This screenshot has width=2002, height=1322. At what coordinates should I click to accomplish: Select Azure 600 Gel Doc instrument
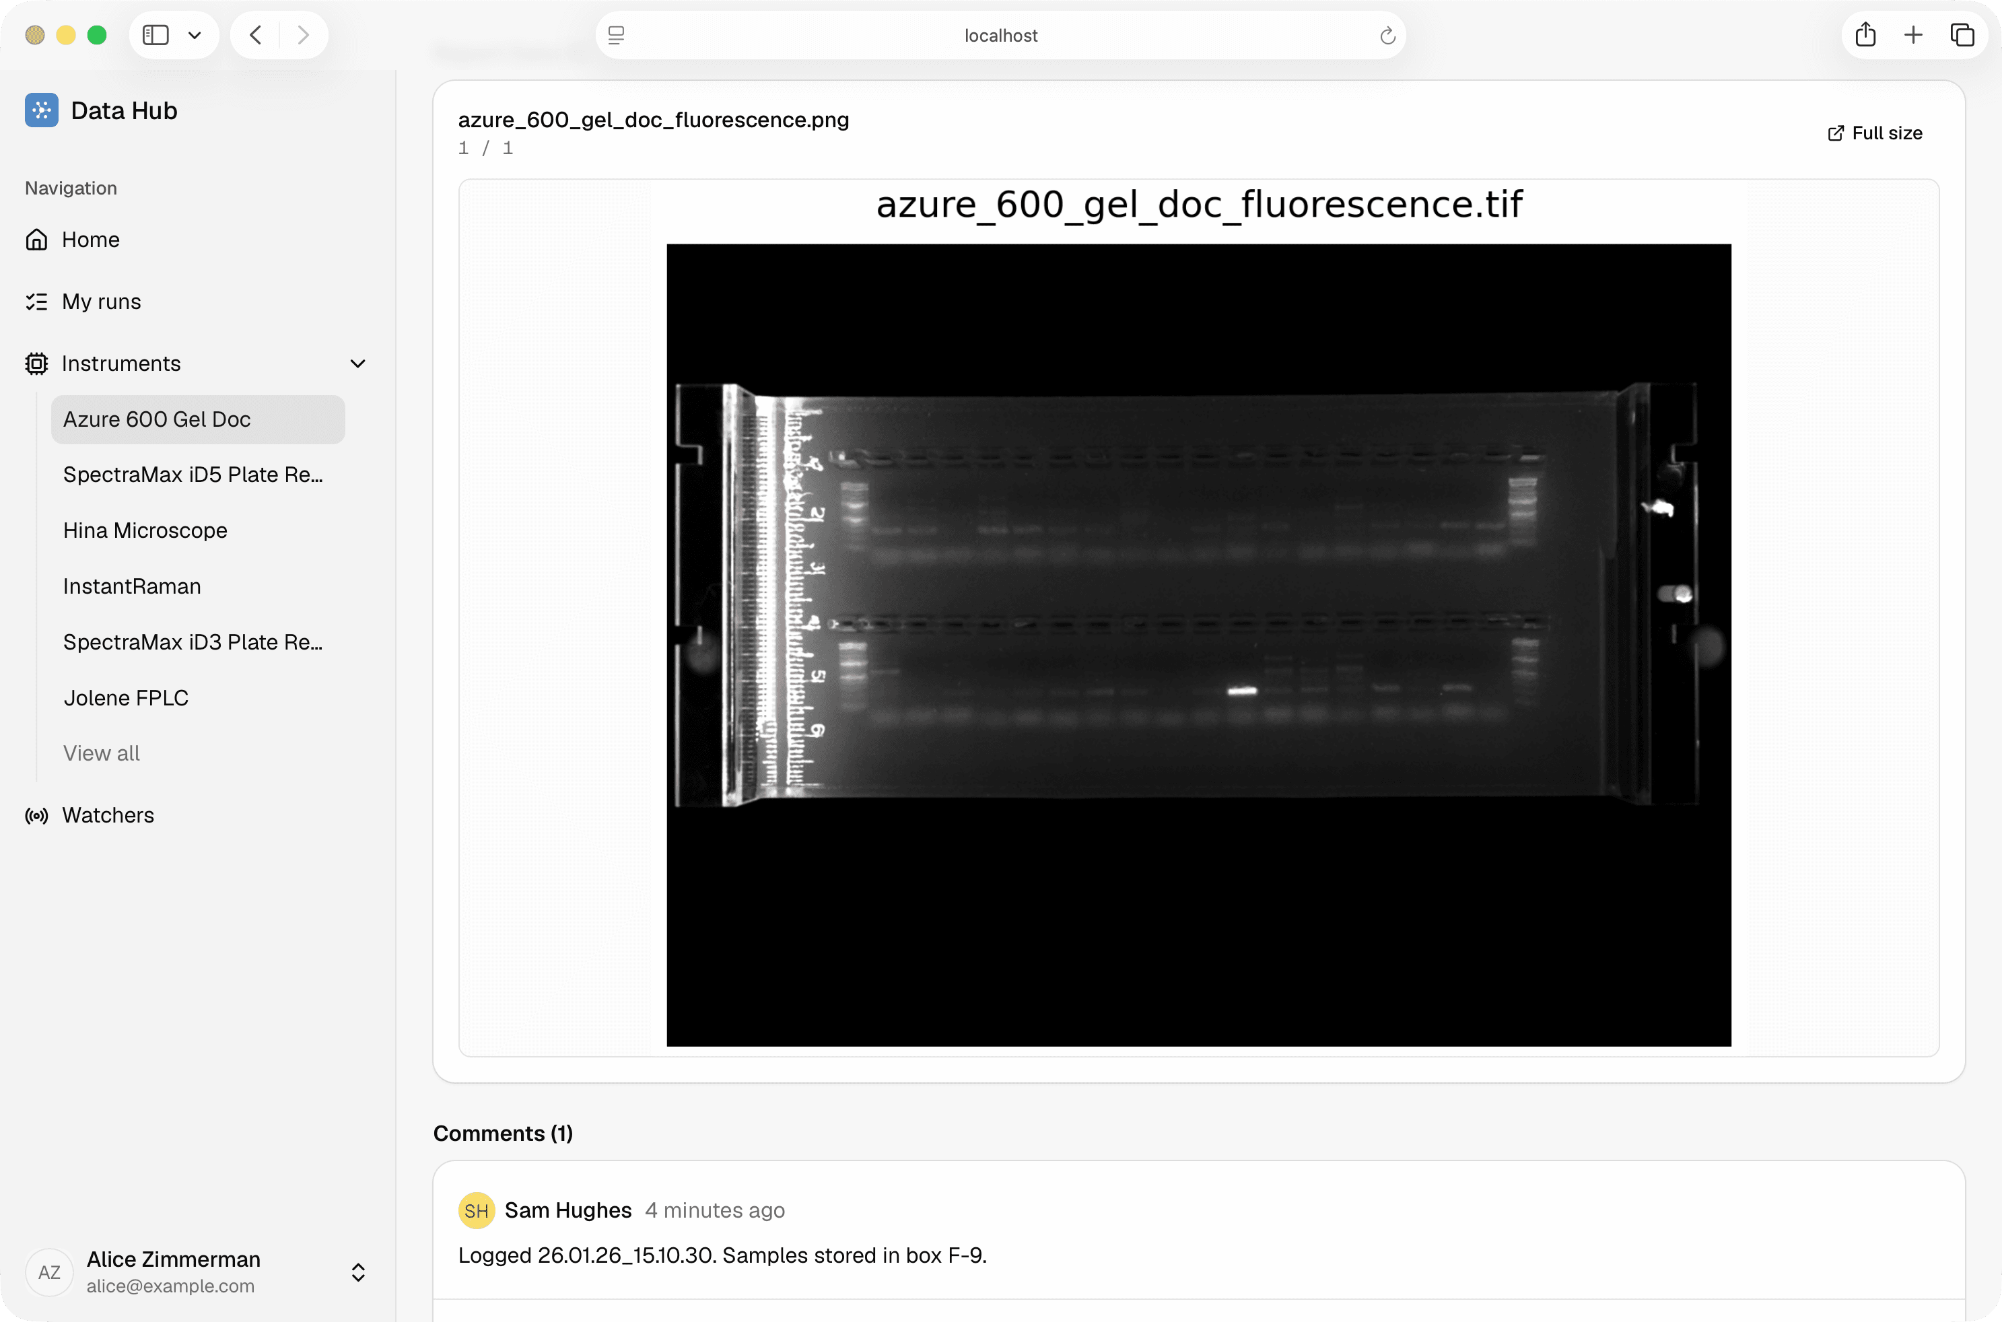pos(198,419)
